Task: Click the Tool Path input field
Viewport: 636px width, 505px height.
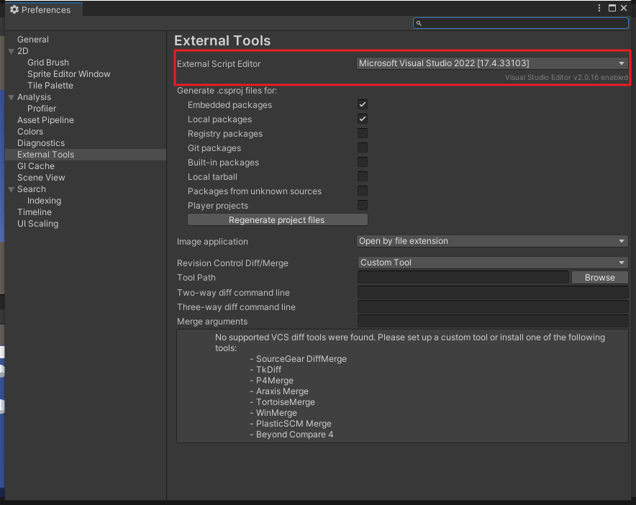Action: click(463, 278)
